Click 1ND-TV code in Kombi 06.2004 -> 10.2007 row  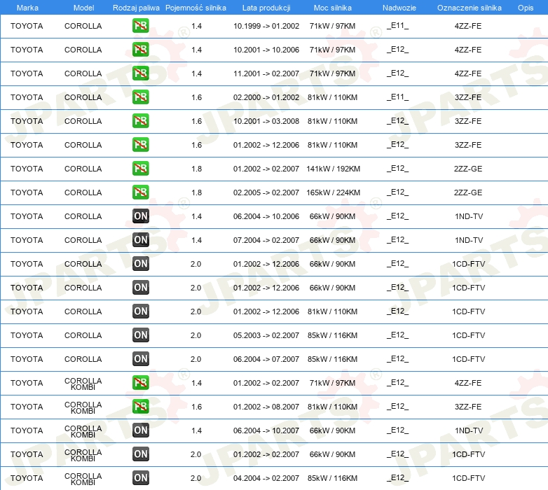[469, 430]
